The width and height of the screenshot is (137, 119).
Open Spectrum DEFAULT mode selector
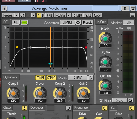67,23
